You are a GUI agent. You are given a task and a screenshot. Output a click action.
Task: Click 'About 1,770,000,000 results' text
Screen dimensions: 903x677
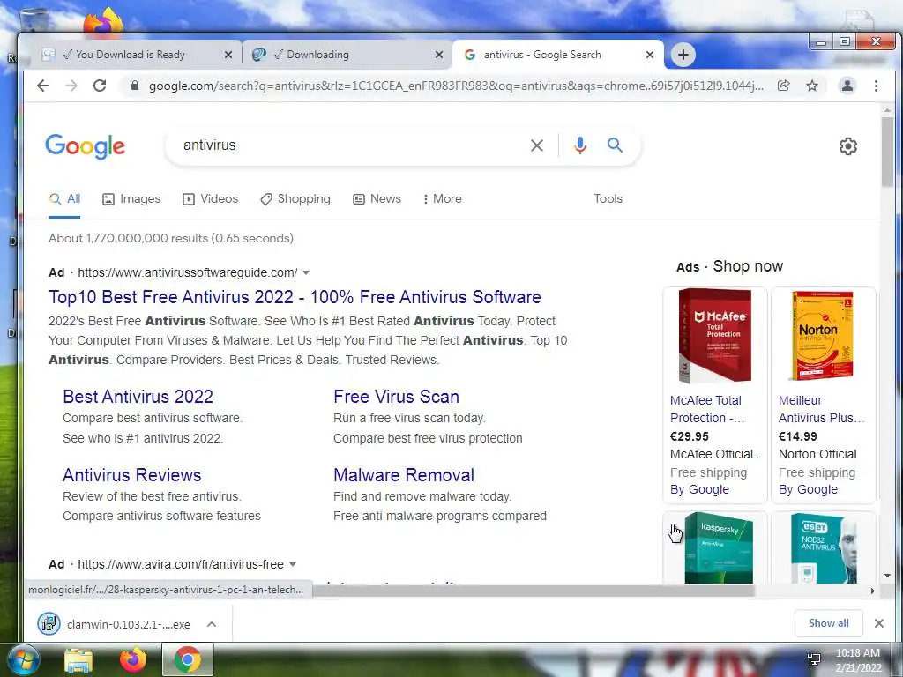pyautogui.click(x=171, y=238)
